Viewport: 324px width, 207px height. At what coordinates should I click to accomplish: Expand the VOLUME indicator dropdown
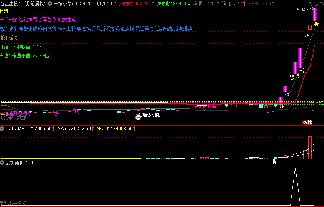(x=2, y=129)
